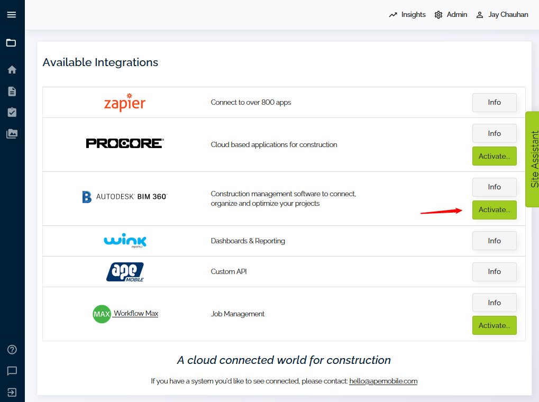Open the folder icon in sidebar
Viewport: 539px width, 402px height.
click(11, 43)
